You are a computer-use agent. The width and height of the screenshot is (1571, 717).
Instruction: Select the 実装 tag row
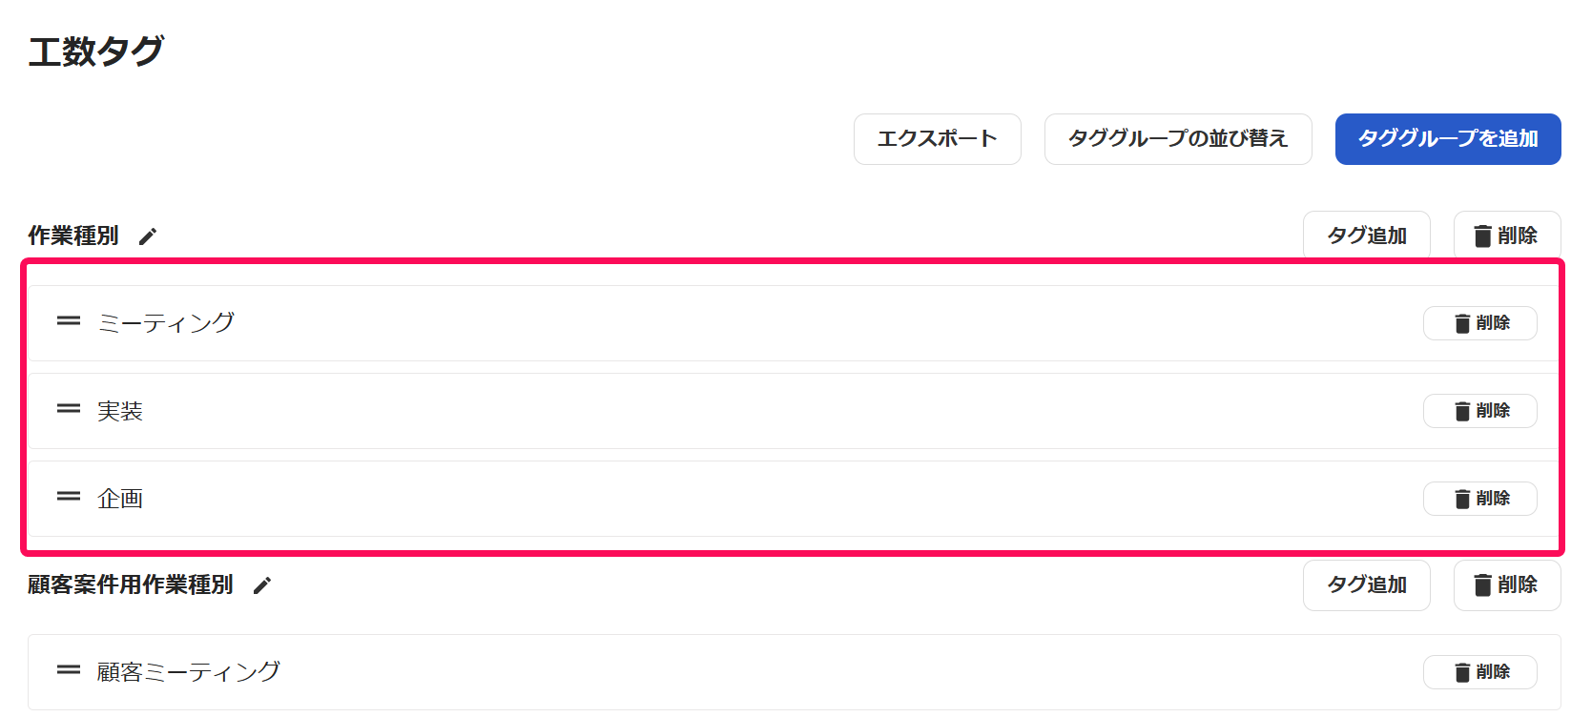point(794,411)
